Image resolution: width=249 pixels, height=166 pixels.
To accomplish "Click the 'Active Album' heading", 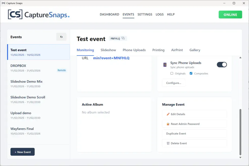I will (x=92, y=104).
